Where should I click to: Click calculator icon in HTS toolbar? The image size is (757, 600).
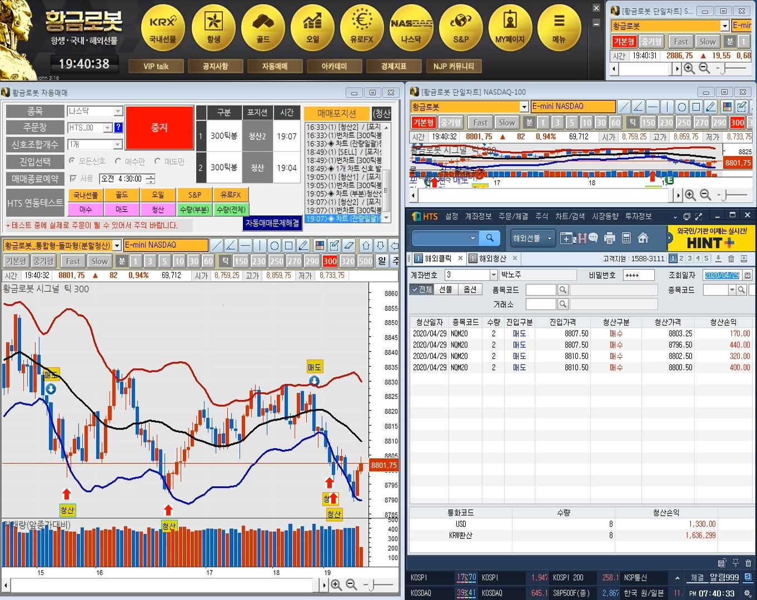[x=626, y=238]
